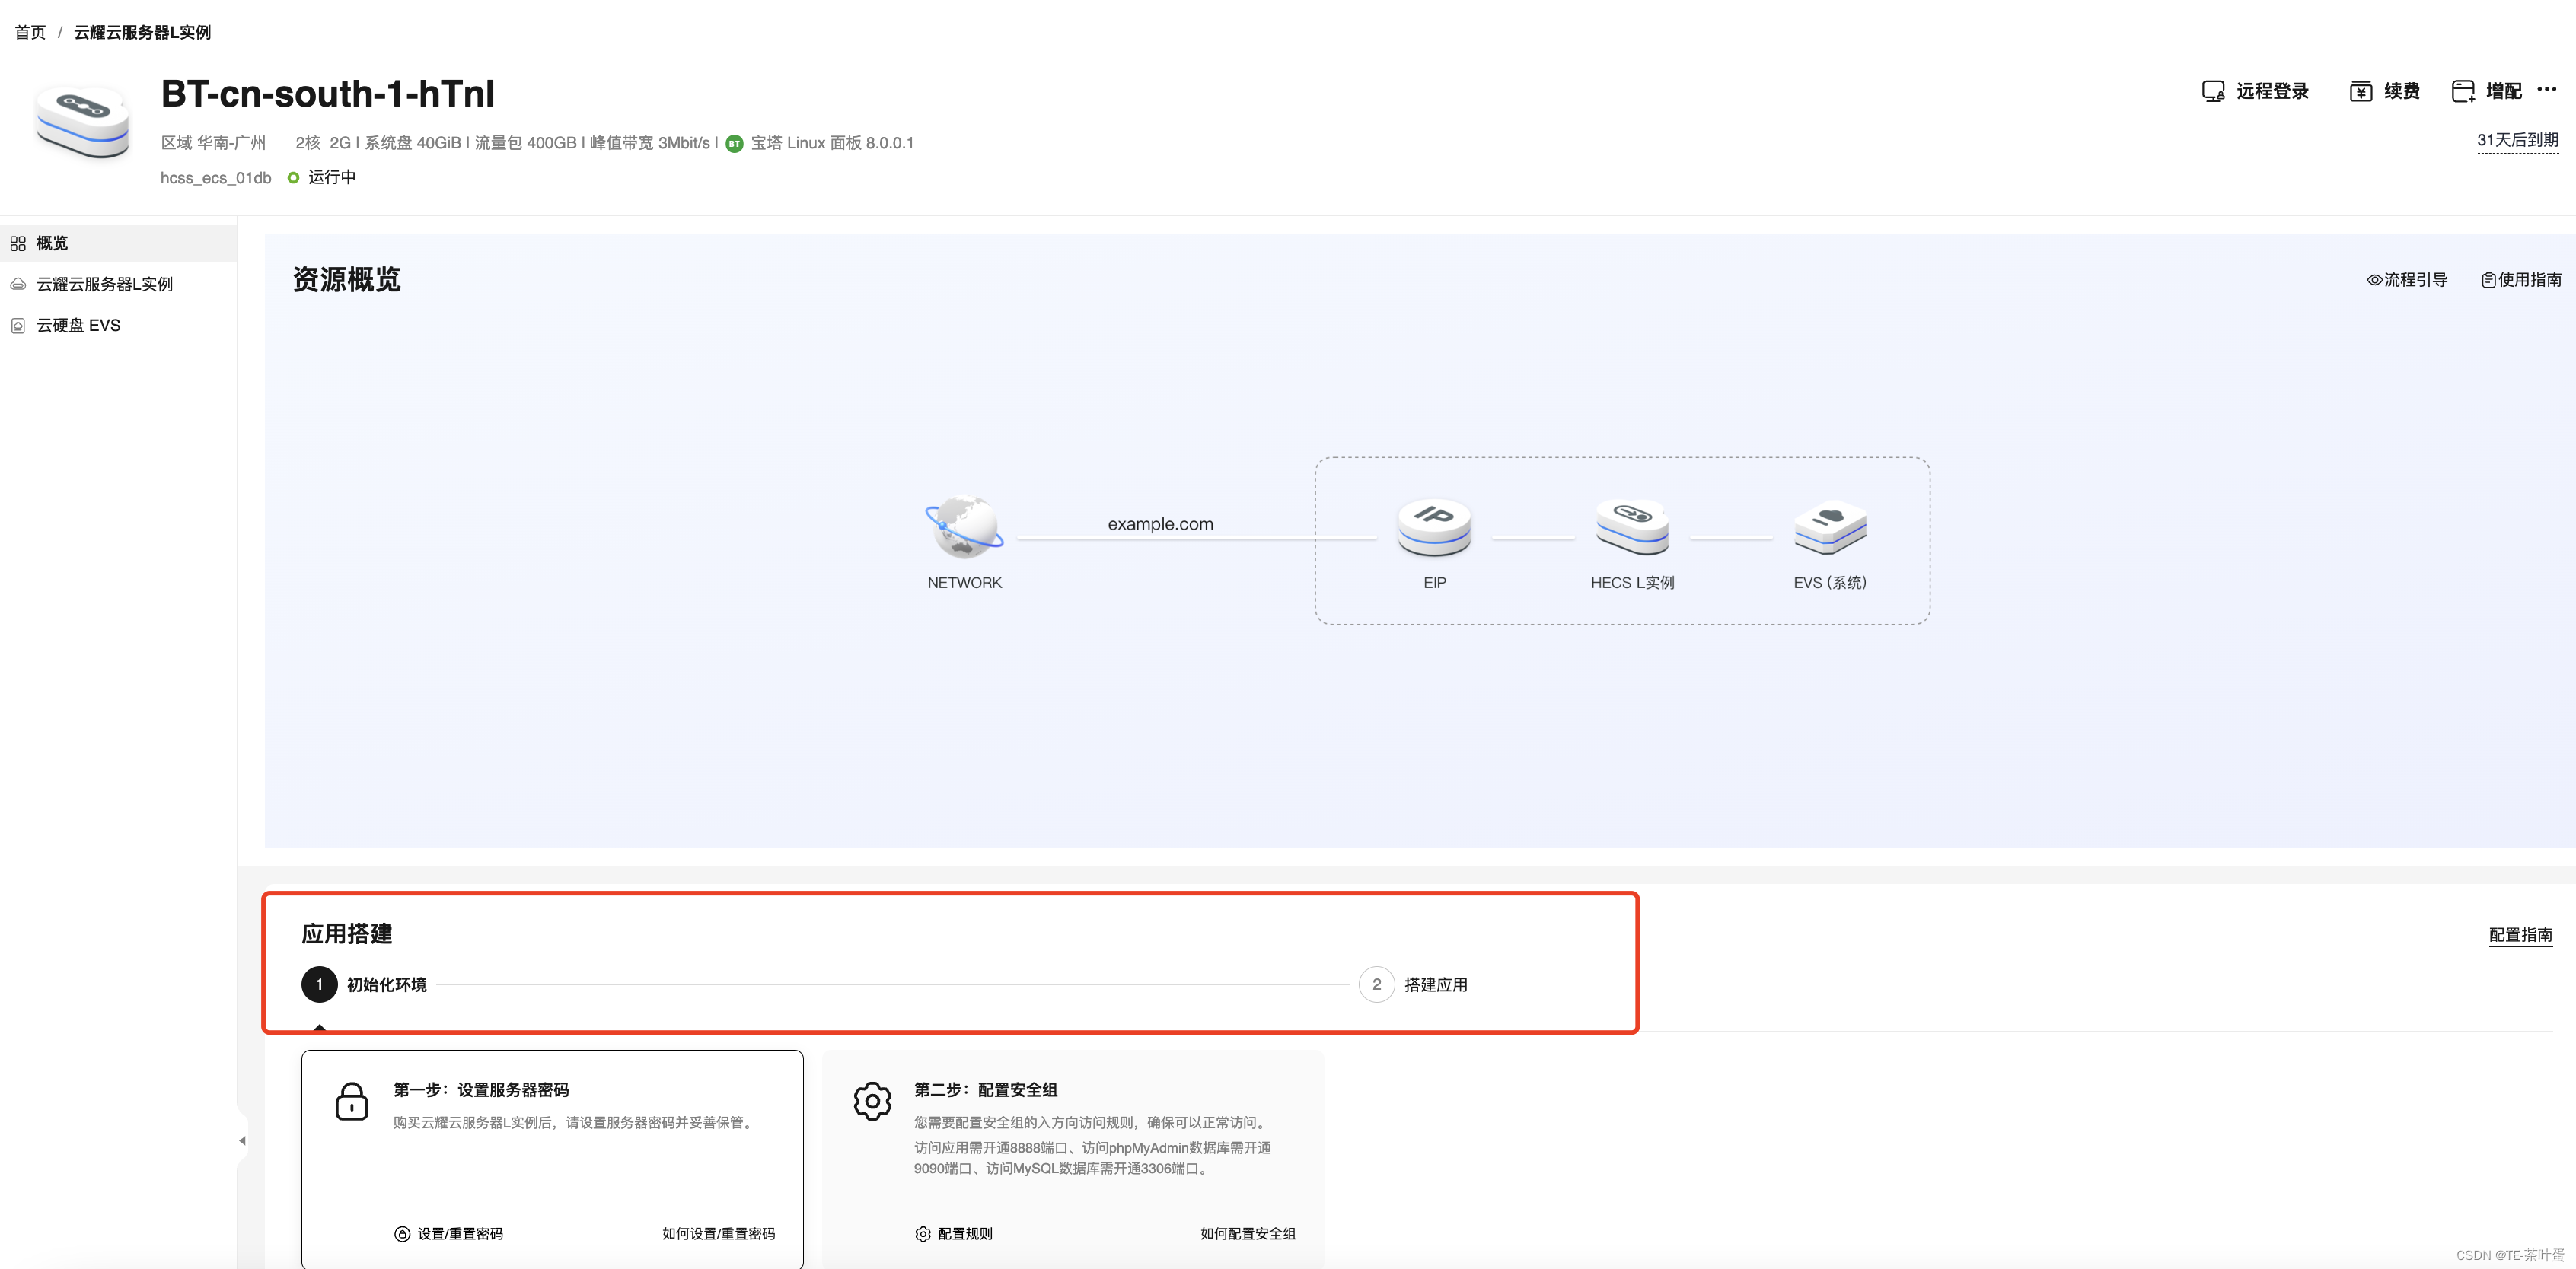Screen dimensions: 2576x1269
Task: Open 使用指南 link
Action: click(2521, 280)
